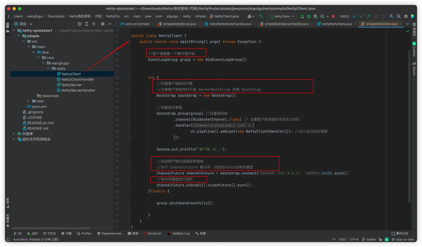Screen dimensions: 422x247
Task: Expand all in project panel
Action: (87, 24)
